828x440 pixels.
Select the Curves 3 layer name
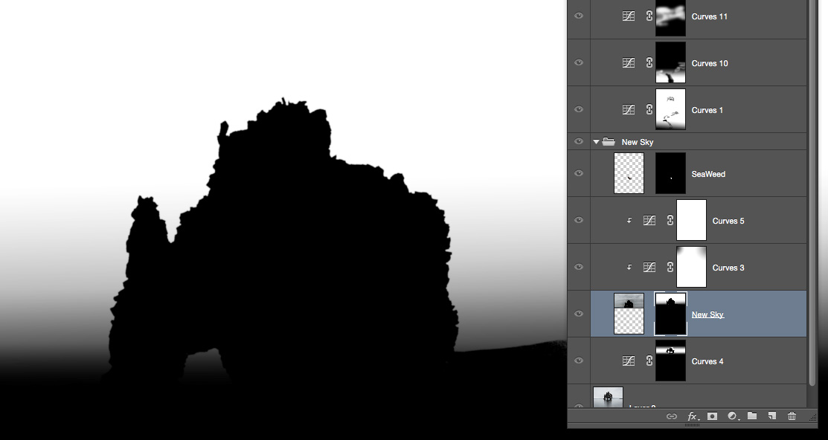click(728, 268)
